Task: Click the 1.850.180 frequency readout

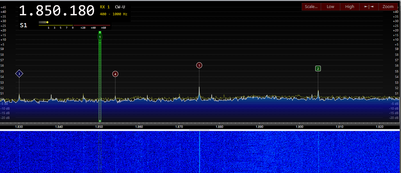Action: click(x=57, y=11)
